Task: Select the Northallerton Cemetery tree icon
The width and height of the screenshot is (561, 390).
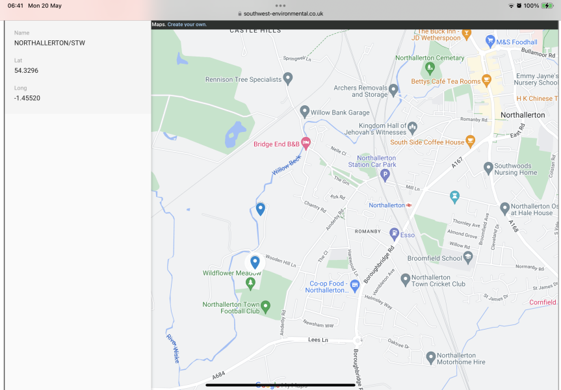Action: tap(430, 68)
